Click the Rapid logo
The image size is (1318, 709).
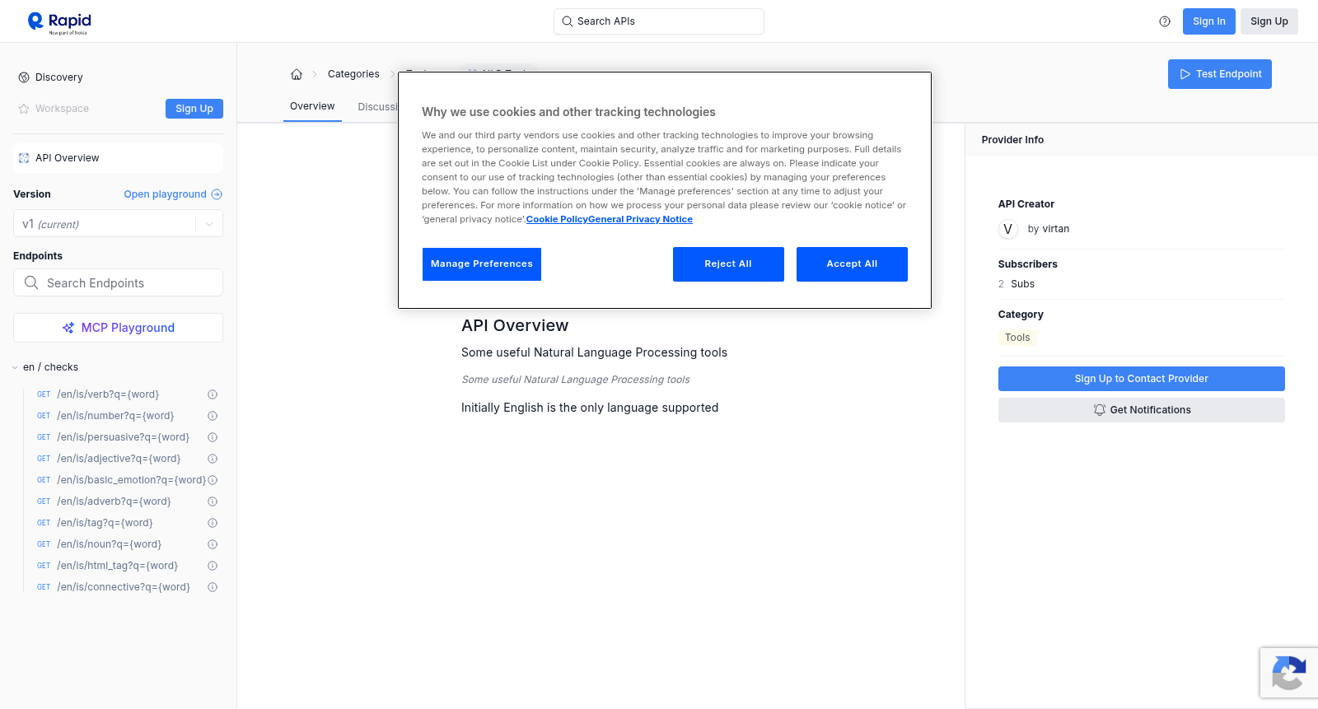point(59,22)
